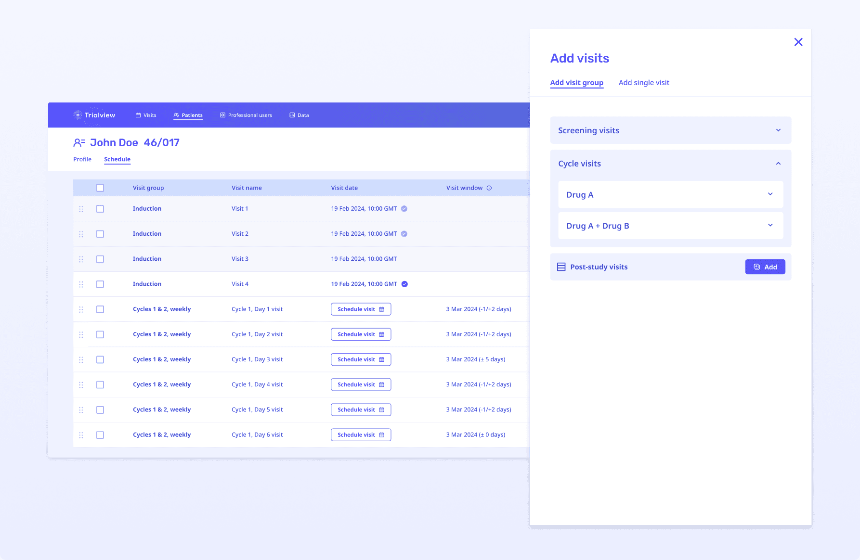The height and width of the screenshot is (560, 860).
Task: Select the checkbox for Cycle 1, Day 2 visit
Action: point(100,334)
